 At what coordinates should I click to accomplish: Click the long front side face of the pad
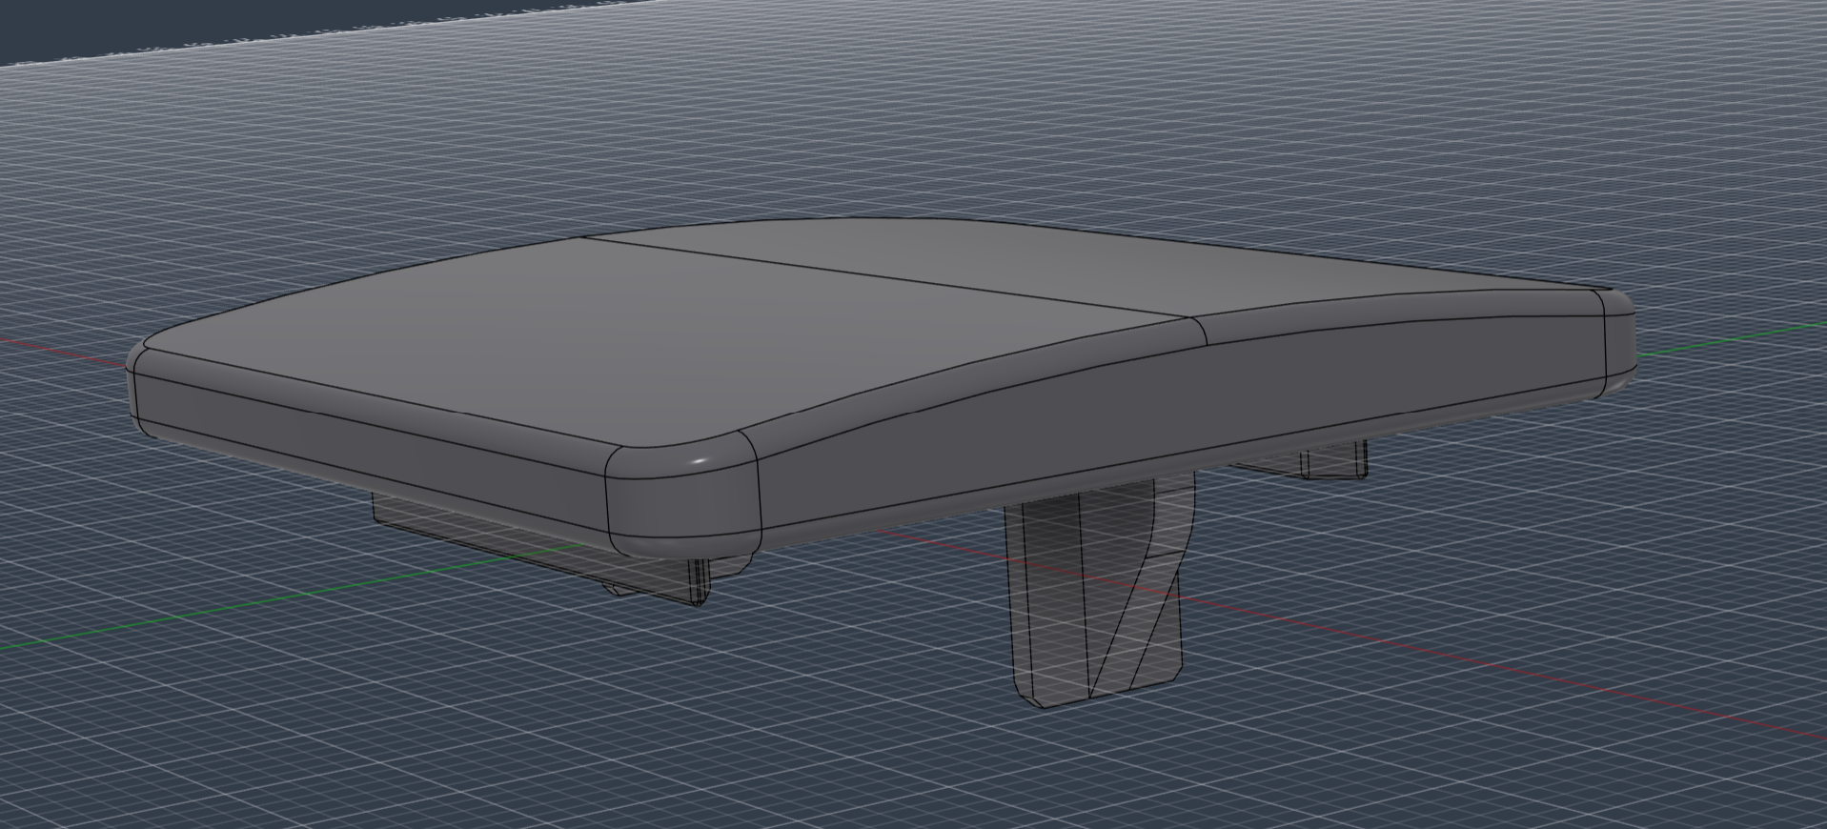[1182, 419]
